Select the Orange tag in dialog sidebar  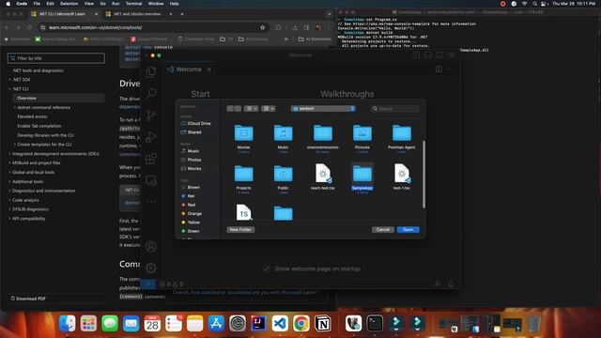(x=192, y=214)
